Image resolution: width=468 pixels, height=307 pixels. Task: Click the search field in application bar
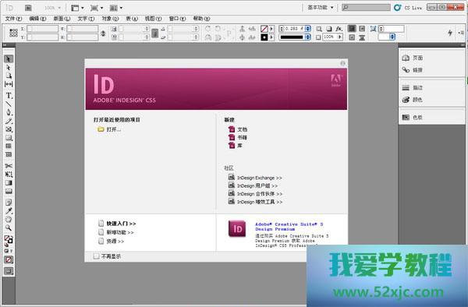pos(367,8)
